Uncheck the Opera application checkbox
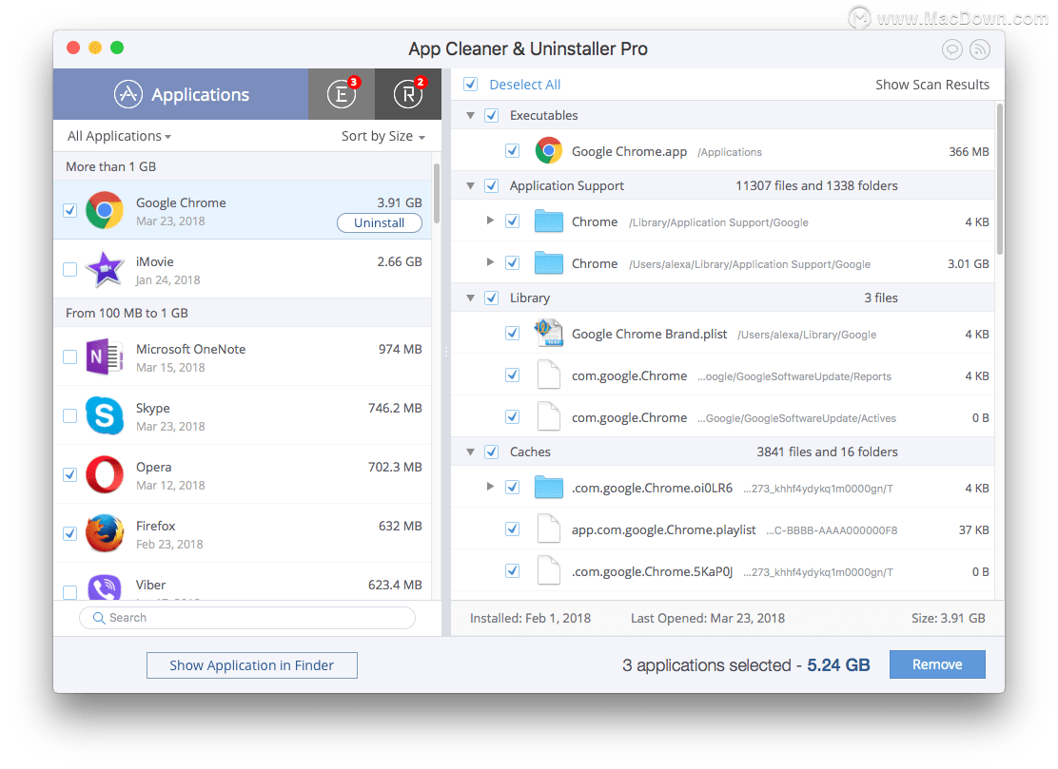 coord(70,474)
